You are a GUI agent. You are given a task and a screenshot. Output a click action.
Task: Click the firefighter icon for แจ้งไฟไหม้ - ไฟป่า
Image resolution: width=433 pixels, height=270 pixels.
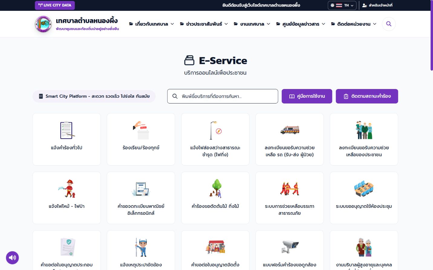coord(67,189)
